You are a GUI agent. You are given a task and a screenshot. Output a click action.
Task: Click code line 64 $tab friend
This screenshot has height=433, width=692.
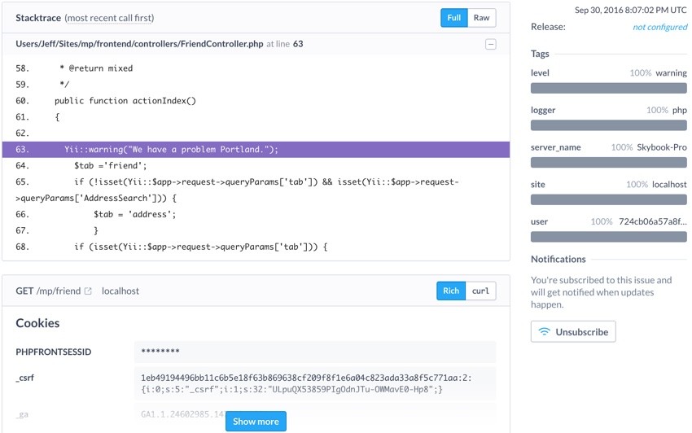pyautogui.click(x=111, y=165)
